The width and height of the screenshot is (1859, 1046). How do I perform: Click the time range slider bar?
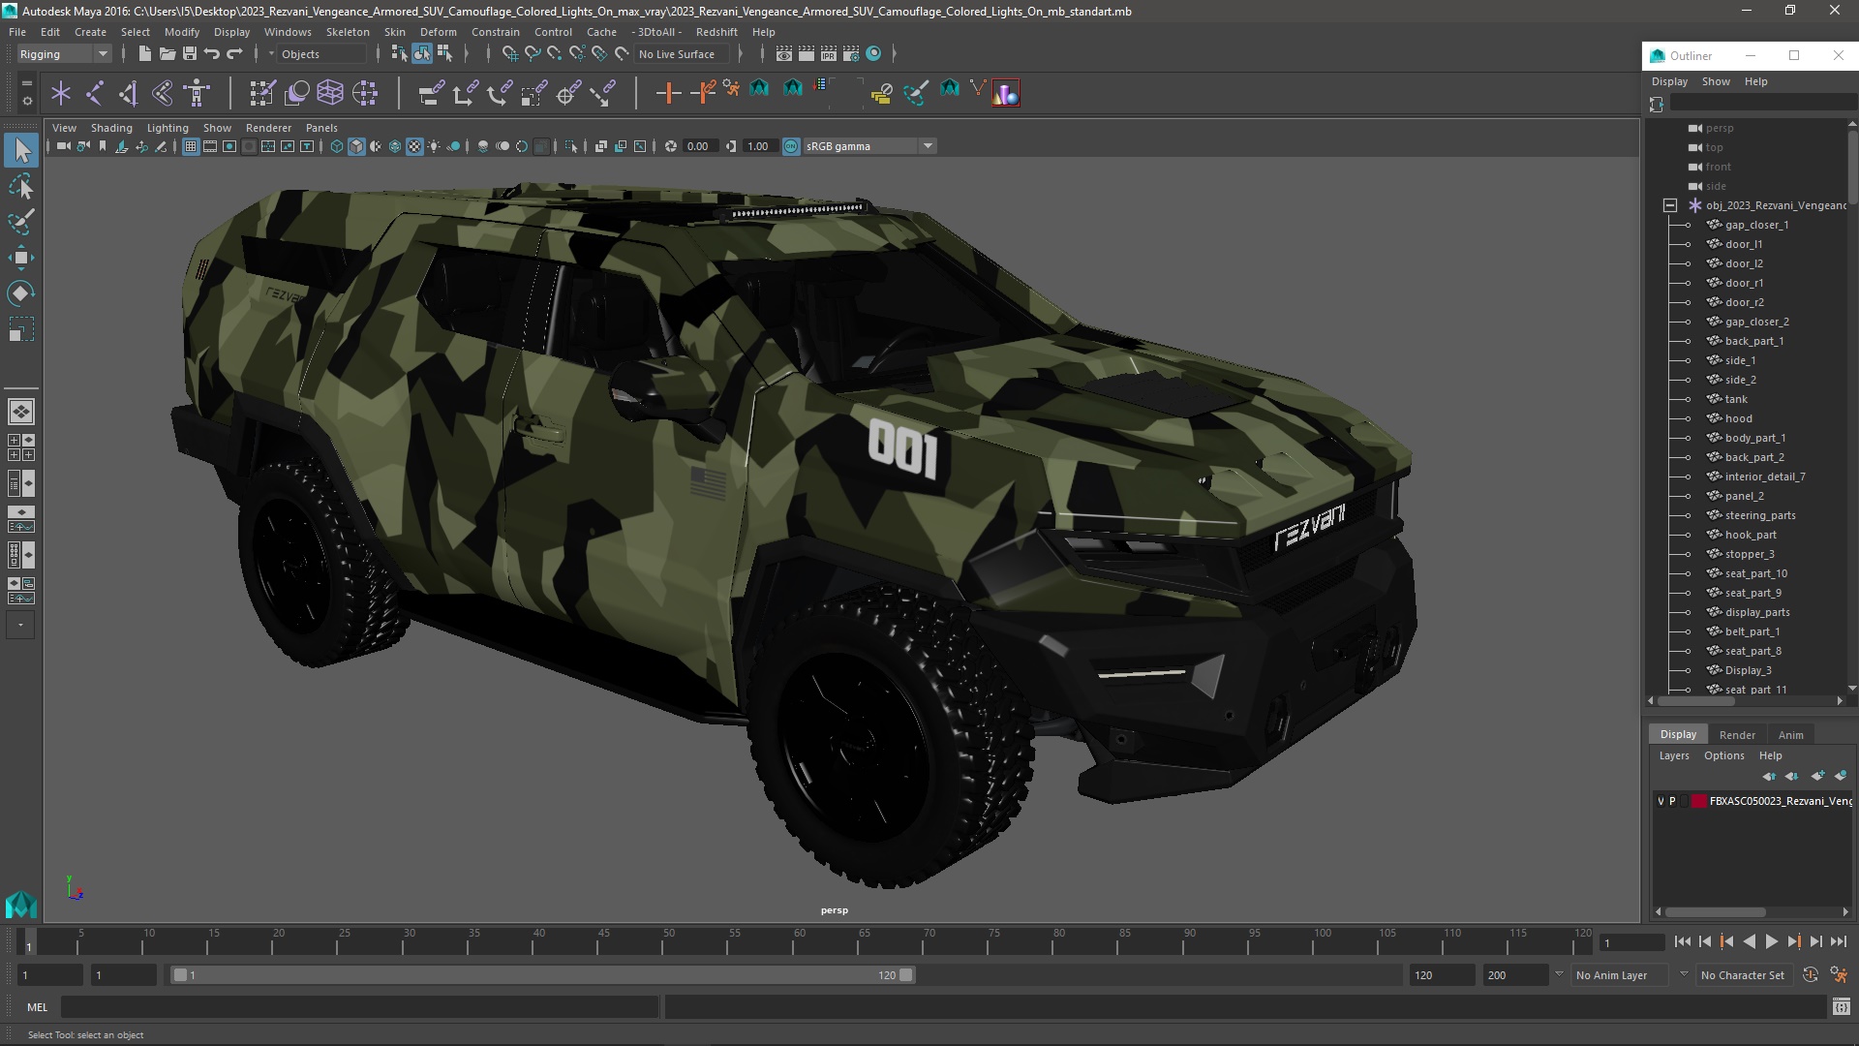[x=542, y=975]
